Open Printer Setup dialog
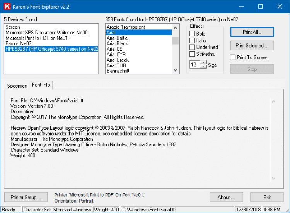This screenshot has width=290, height=213. coord(26,197)
